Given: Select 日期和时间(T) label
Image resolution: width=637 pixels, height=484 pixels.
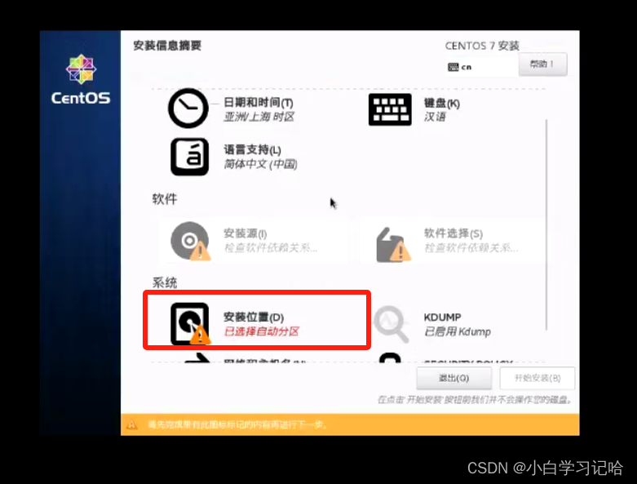Looking at the screenshot, I should pos(259,102).
